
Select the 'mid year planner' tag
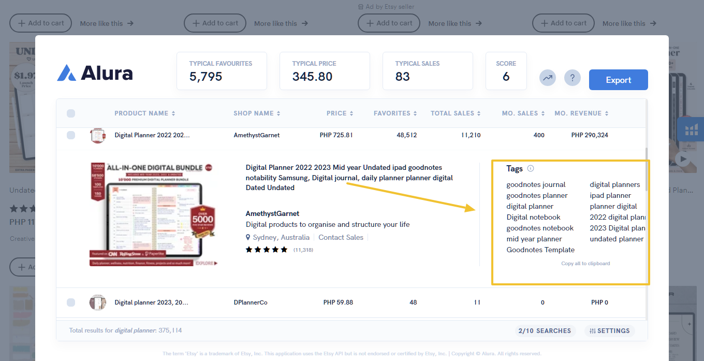click(x=534, y=239)
